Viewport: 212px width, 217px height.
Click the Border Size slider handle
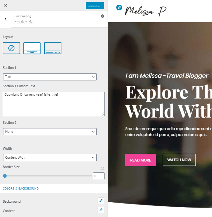tap(5, 176)
